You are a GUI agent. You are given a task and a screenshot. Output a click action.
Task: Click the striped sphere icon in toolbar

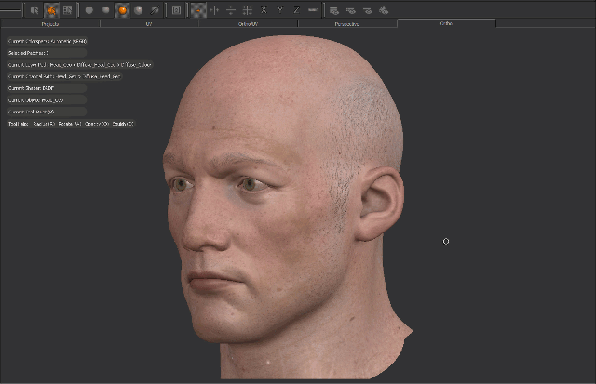point(155,9)
